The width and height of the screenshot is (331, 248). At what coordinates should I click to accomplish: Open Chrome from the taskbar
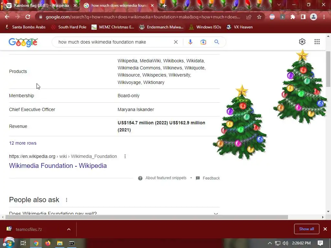click(x=36, y=243)
